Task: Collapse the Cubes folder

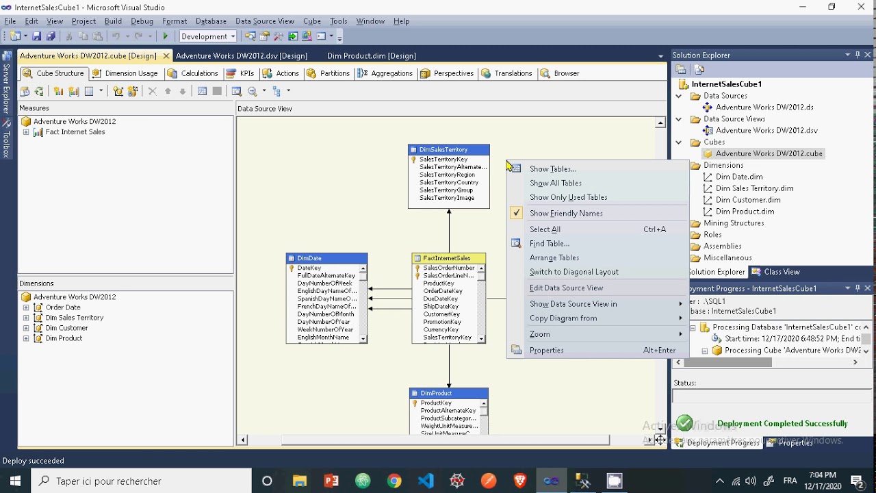Action: point(679,142)
